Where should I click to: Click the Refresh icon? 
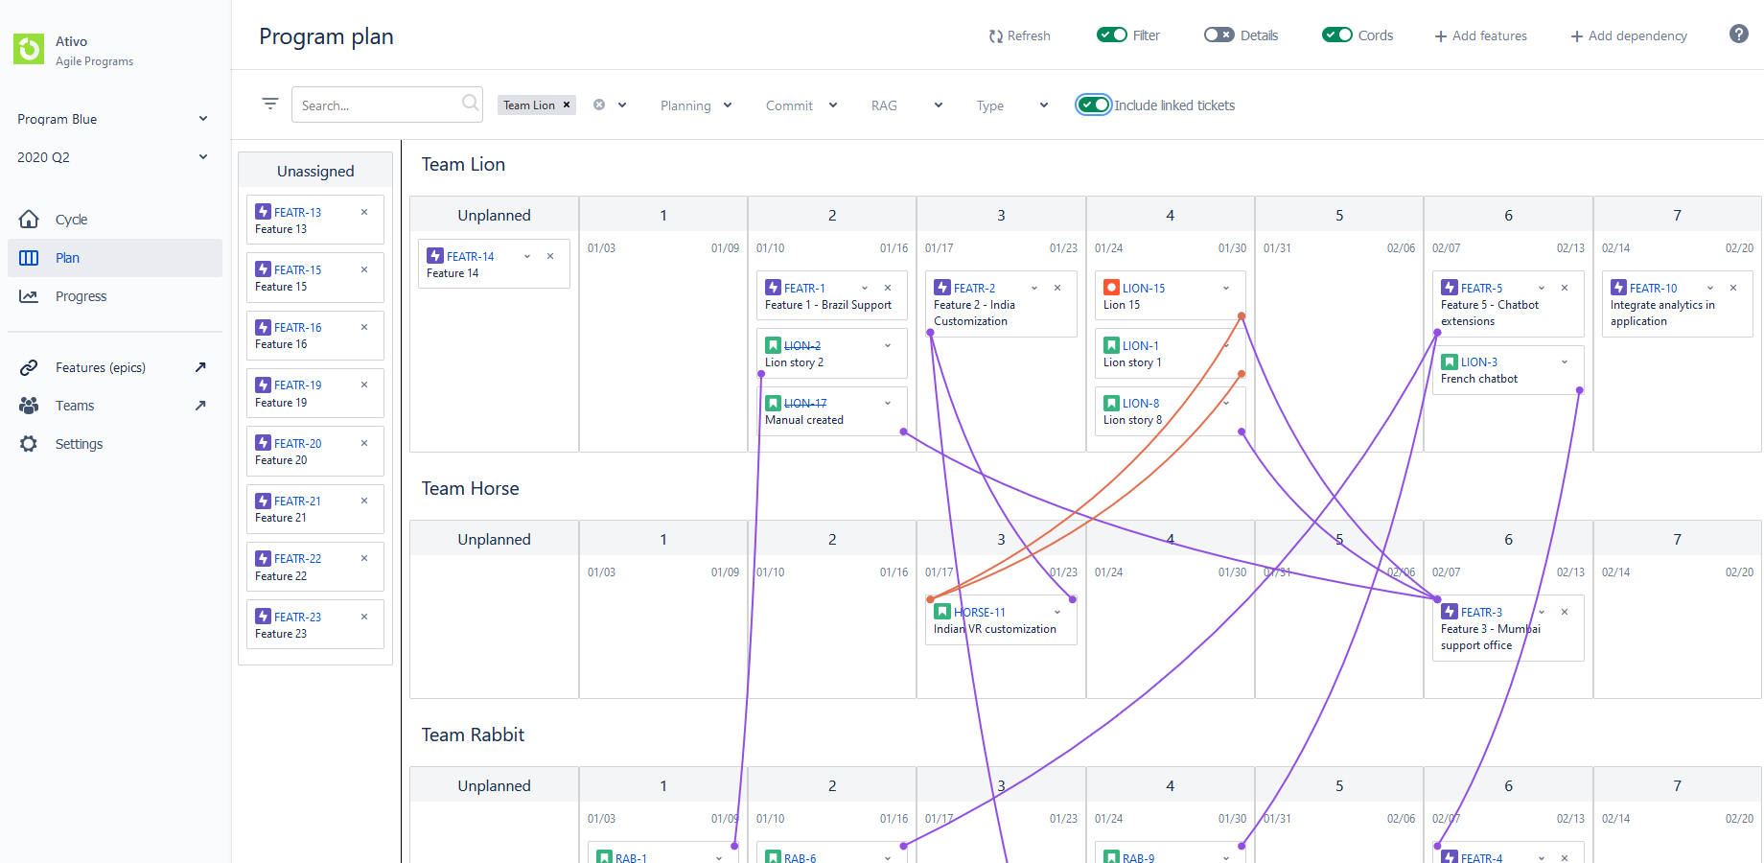tap(995, 35)
